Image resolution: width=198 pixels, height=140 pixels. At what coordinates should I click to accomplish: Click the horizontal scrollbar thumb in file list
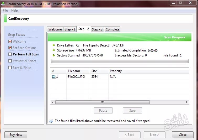[x=103, y=102]
